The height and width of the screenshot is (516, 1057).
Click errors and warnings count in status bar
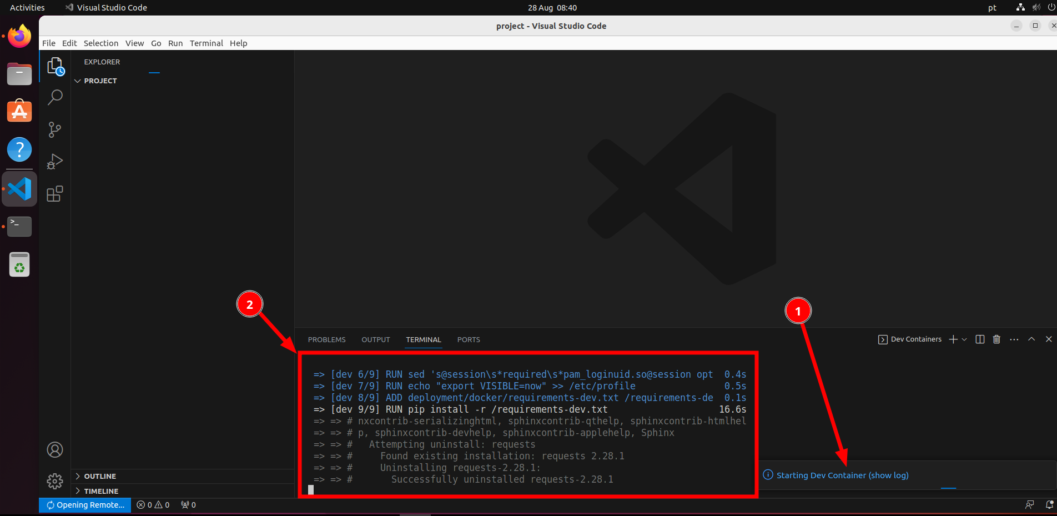[153, 505]
